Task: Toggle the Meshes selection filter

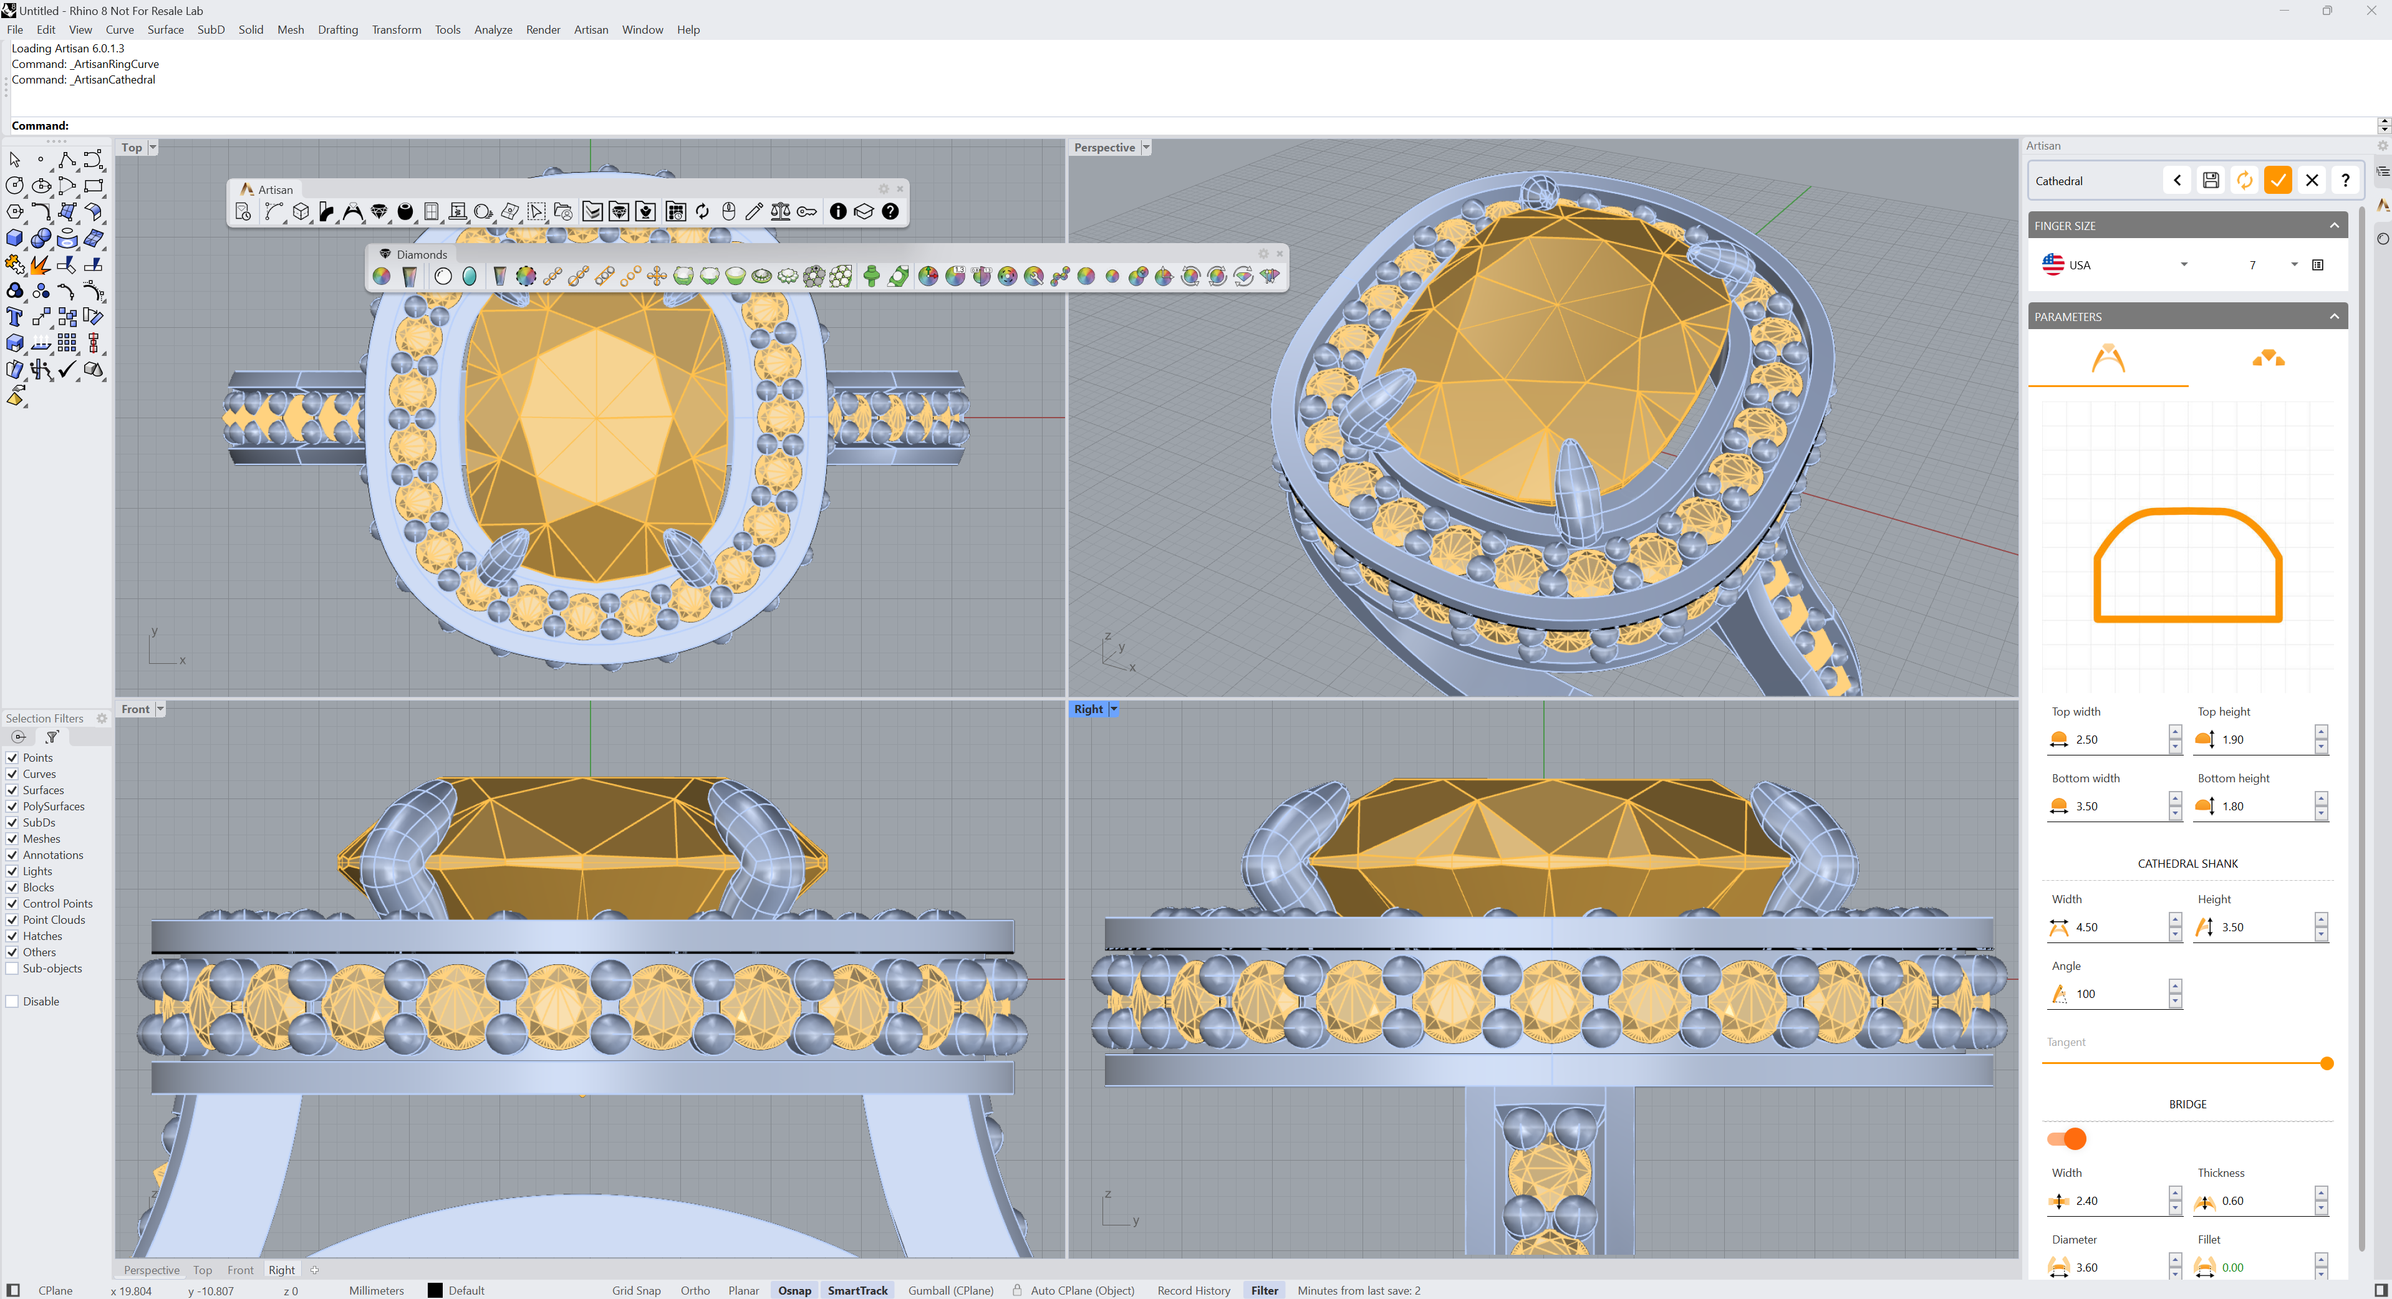Action: point(12,838)
